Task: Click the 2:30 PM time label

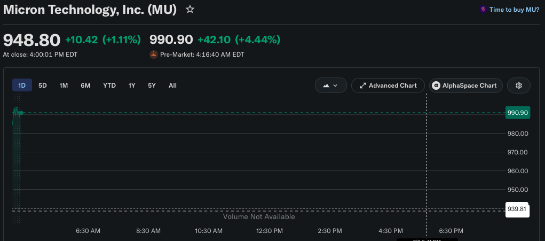Action: (330, 231)
